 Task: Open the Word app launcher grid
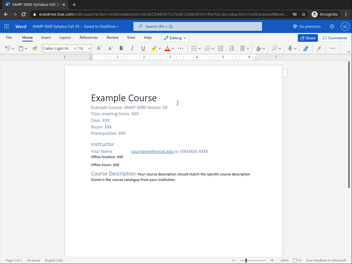click(7, 26)
